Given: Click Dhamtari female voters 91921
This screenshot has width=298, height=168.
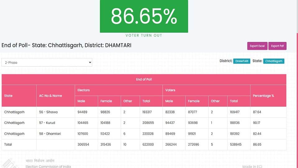Looking at the screenshot, I should point(192,134).
